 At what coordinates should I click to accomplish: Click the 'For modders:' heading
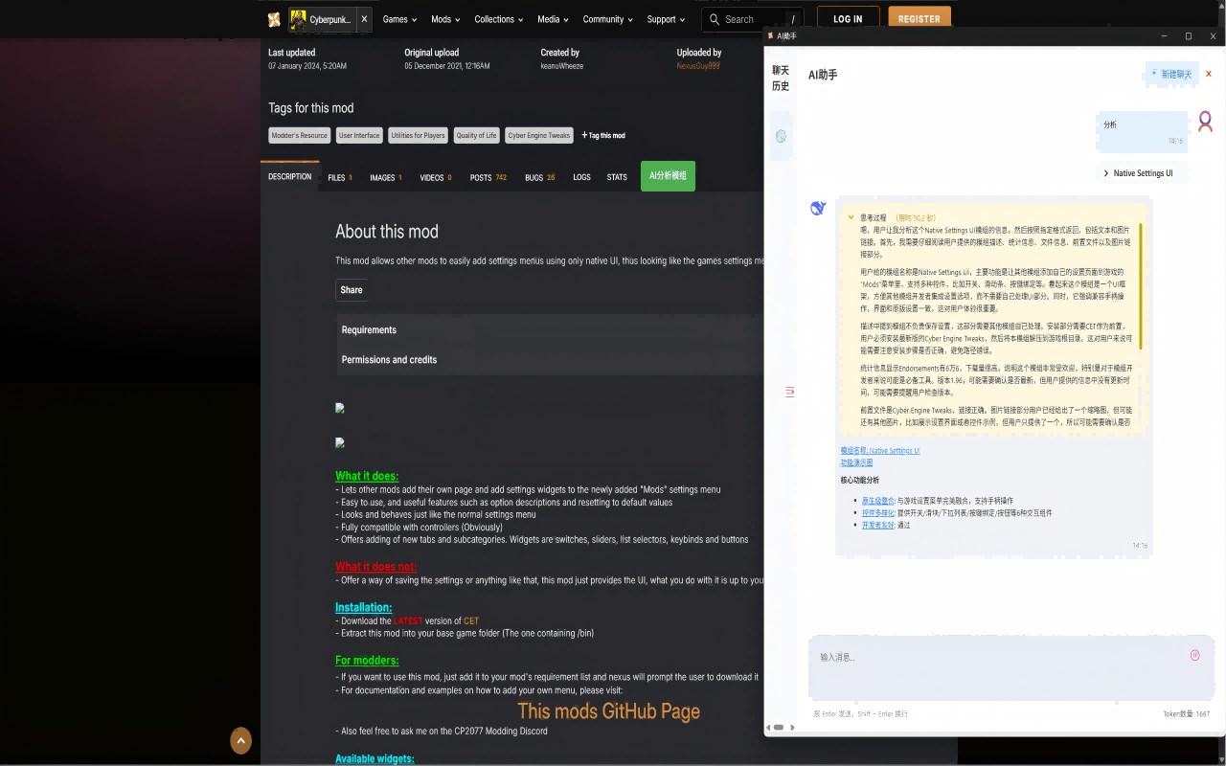pyautogui.click(x=367, y=660)
